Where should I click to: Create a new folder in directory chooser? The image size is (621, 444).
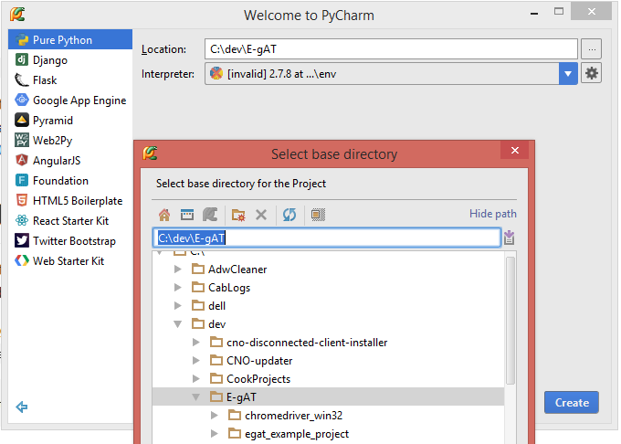[x=238, y=215]
